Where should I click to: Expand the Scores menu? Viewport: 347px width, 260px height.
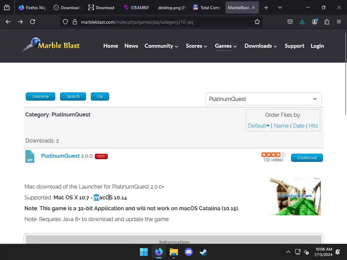[x=197, y=46]
